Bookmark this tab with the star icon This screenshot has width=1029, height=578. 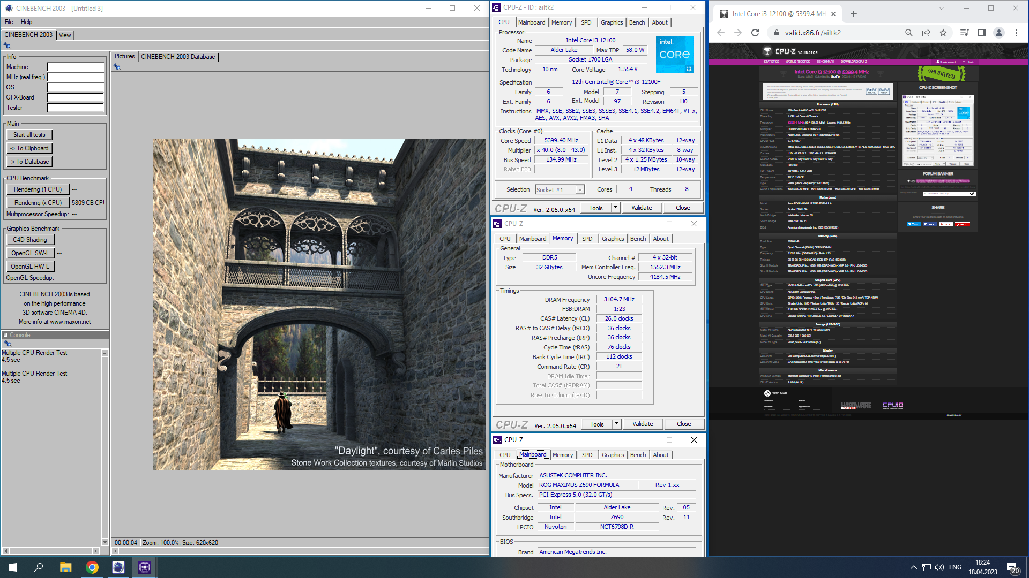coord(943,33)
